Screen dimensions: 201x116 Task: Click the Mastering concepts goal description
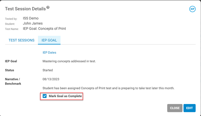point(69,61)
